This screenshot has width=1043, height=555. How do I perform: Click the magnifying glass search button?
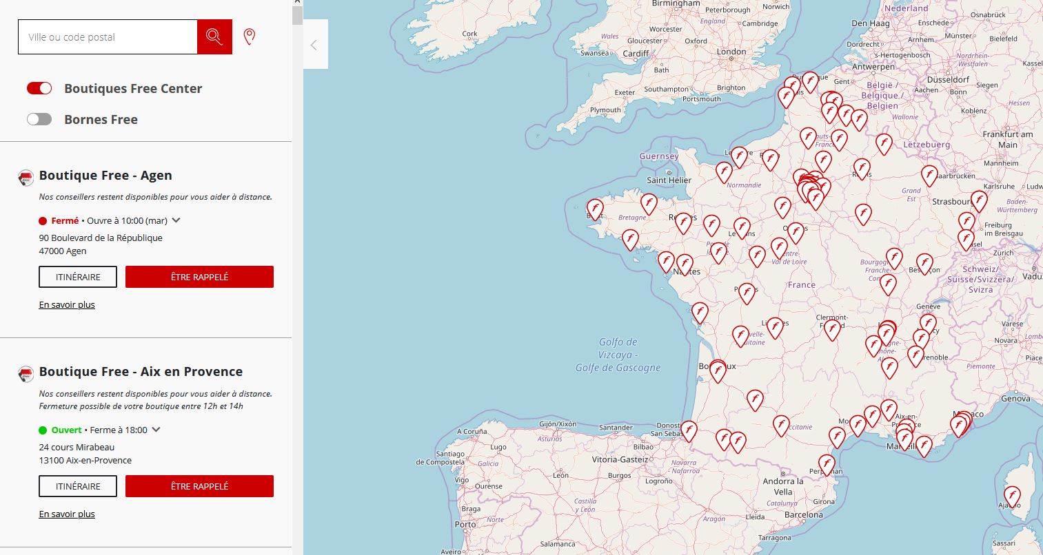[214, 37]
